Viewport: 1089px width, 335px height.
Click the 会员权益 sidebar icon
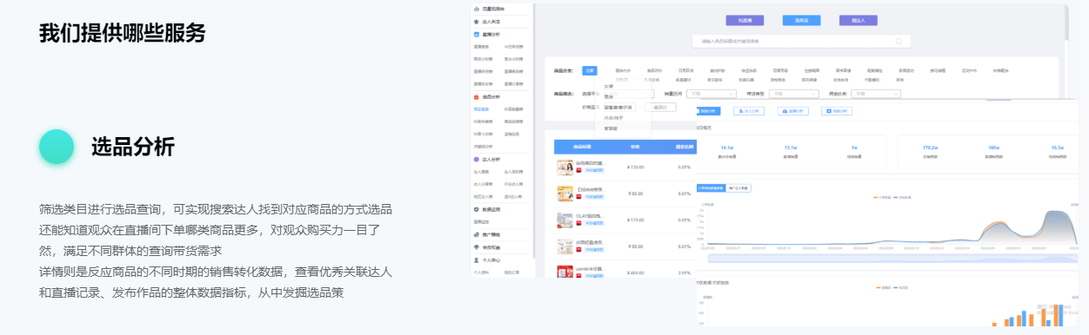tap(476, 247)
